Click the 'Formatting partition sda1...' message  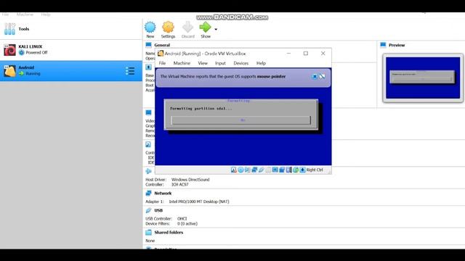pos(201,109)
